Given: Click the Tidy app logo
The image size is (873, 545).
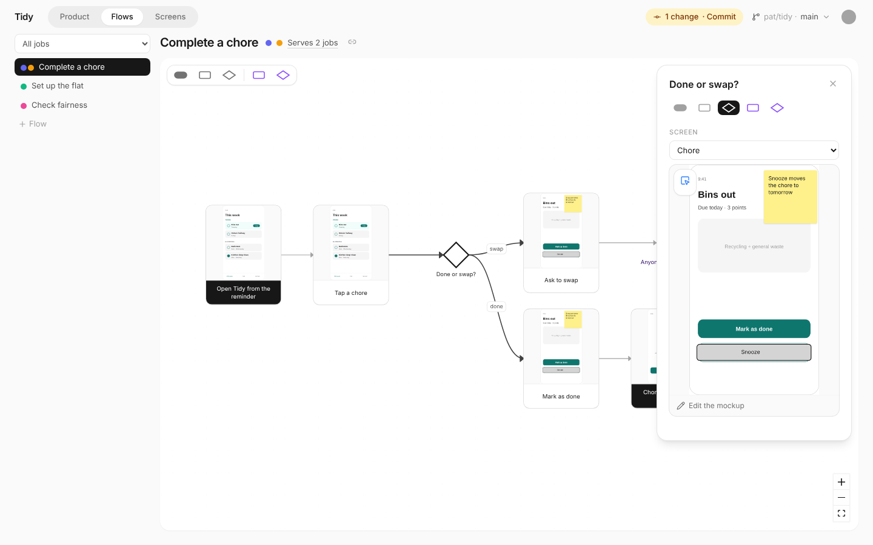Looking at the screenshot, I should [x=24, y=17].
